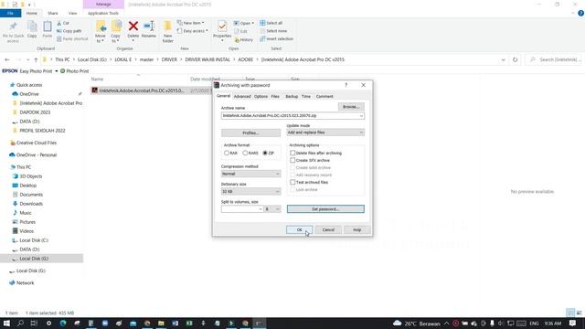585x329 pixels.
Task: Open the notification center icon
Action: click(x=573, y=323)
